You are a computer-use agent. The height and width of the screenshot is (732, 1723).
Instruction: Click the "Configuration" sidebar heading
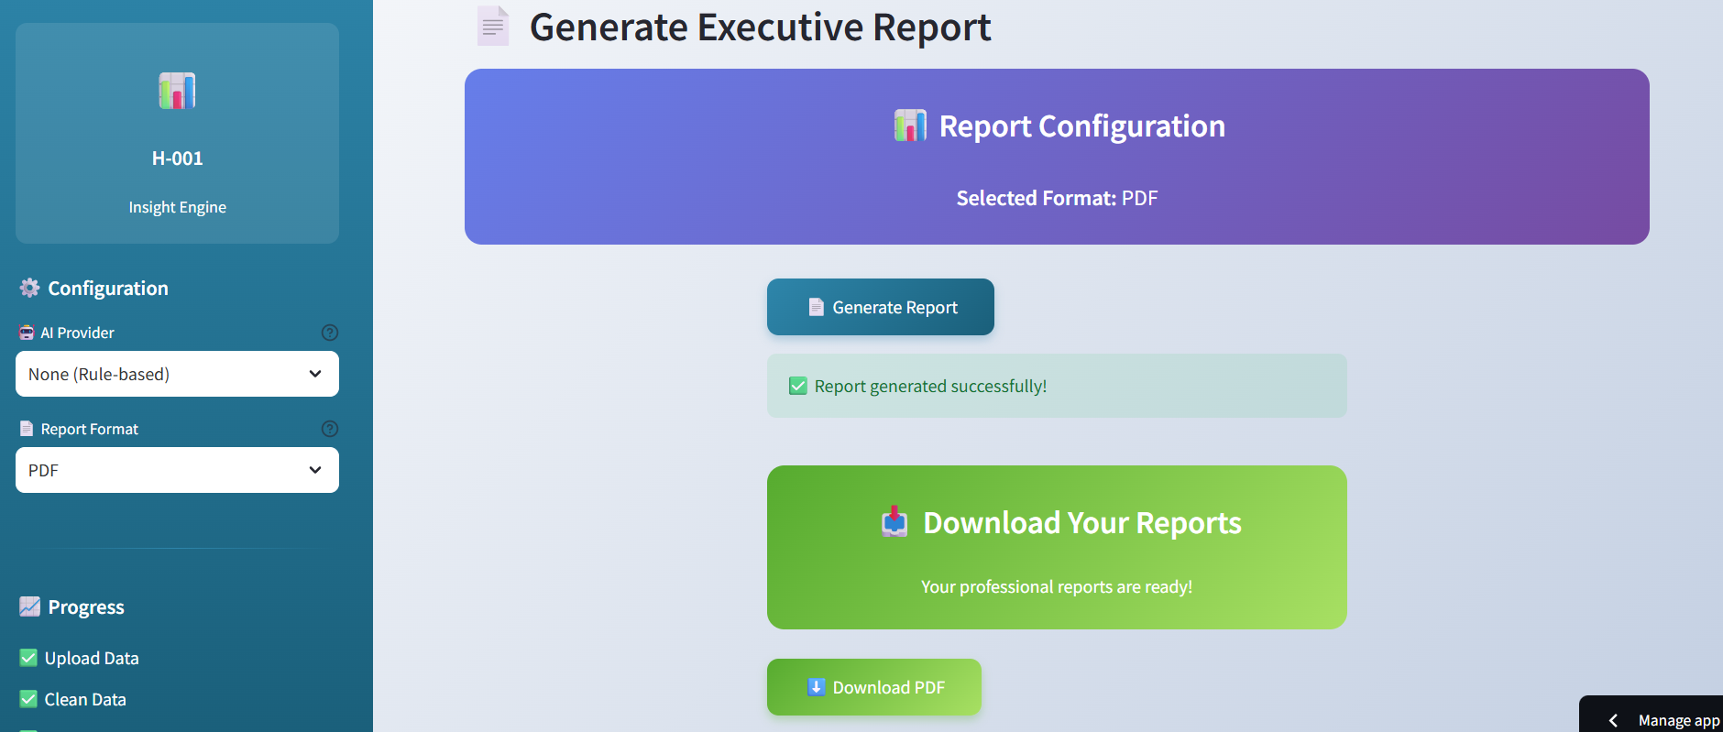tap(108, 288)
